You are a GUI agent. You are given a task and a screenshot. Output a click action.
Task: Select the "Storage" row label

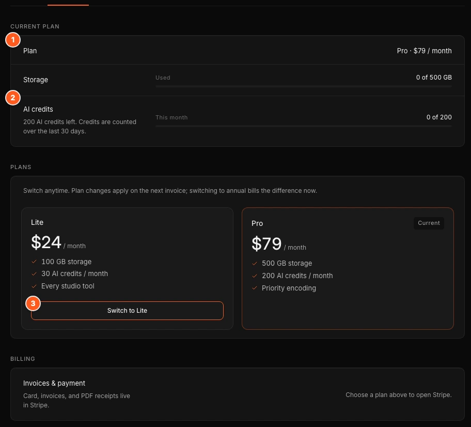point(36,80)
